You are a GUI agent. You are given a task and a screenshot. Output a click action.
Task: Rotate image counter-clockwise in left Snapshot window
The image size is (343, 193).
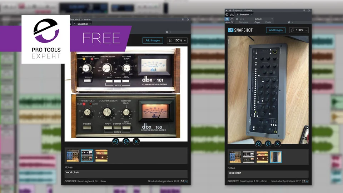pos(116,142)
